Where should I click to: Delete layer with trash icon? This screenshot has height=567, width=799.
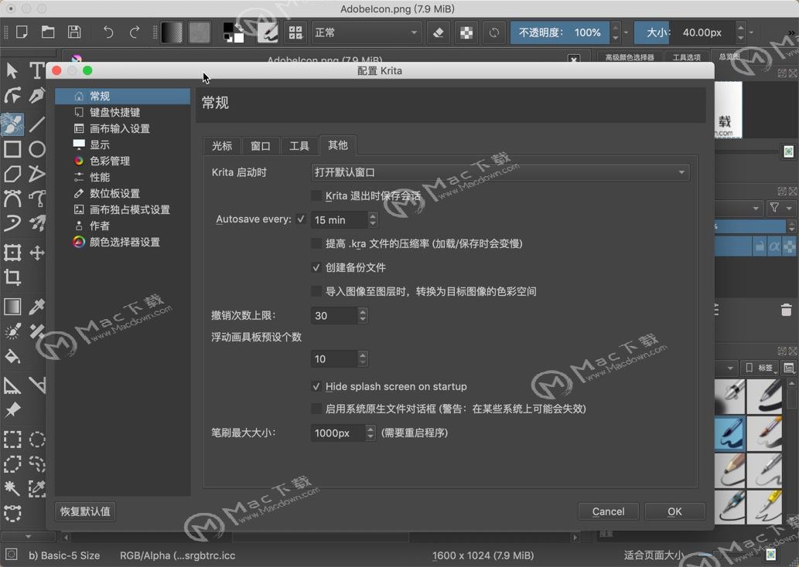(x=787, y=310)
